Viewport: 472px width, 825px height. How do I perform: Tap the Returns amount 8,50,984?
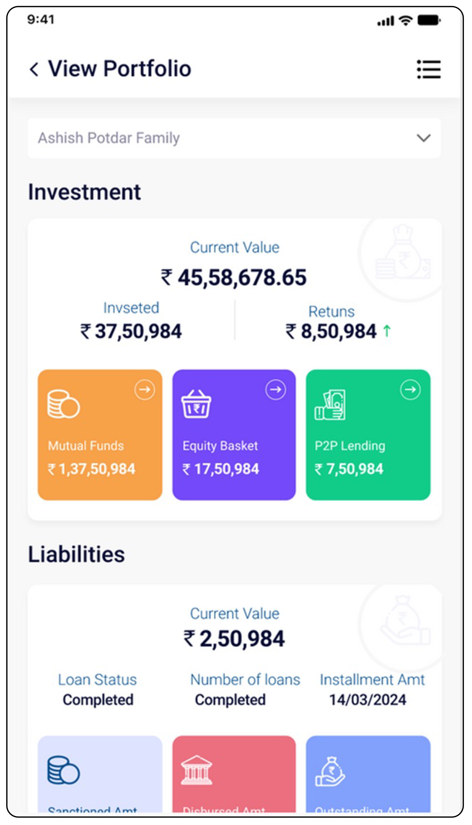(338, 331)
